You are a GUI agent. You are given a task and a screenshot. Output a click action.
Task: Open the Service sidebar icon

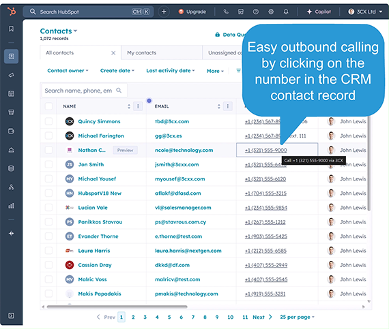[11, 150]
